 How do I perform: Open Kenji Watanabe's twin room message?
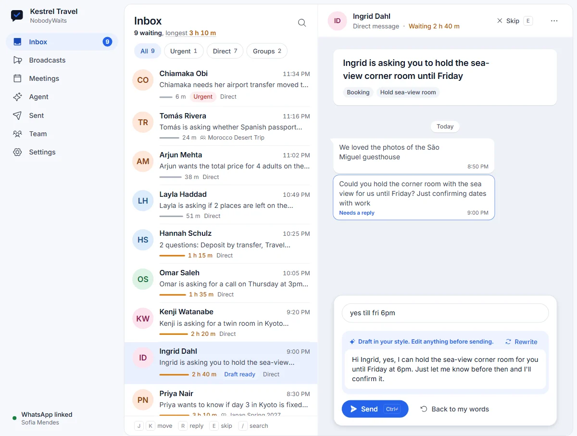[225, 323]
